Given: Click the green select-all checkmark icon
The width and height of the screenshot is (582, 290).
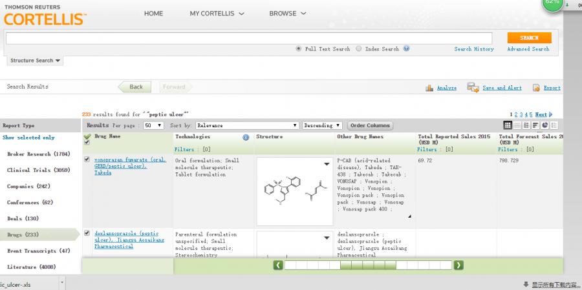Looking at the screenshot, I should pos(87,136).
